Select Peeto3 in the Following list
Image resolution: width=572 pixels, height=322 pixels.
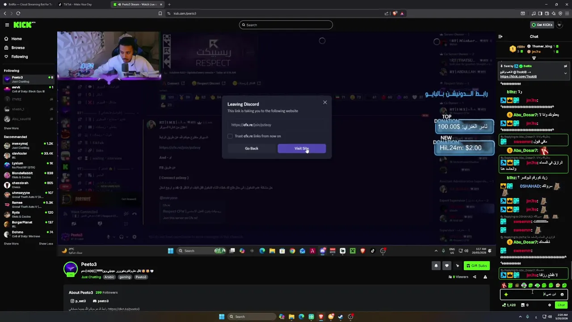29,79
